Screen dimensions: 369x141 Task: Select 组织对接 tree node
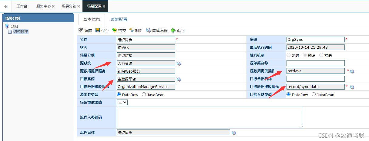click(x=21, y=32)
